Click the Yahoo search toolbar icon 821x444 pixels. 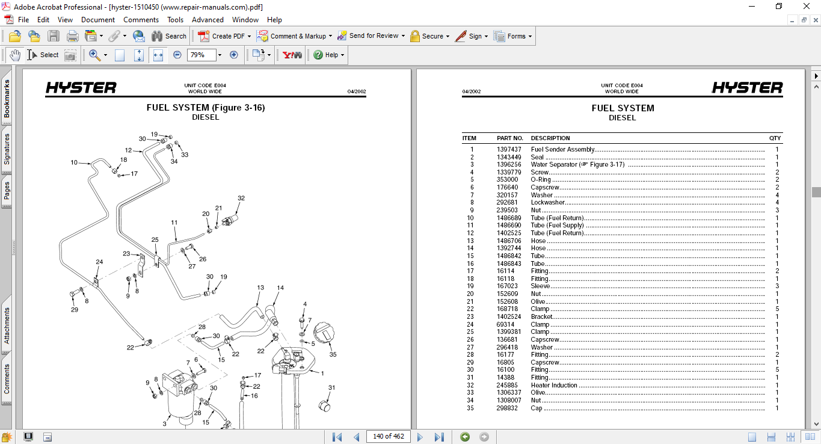292,55
